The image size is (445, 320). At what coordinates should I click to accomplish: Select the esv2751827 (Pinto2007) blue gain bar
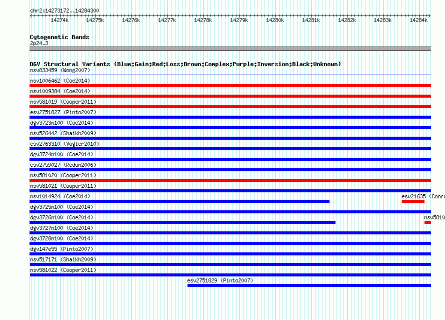point(230,117)
